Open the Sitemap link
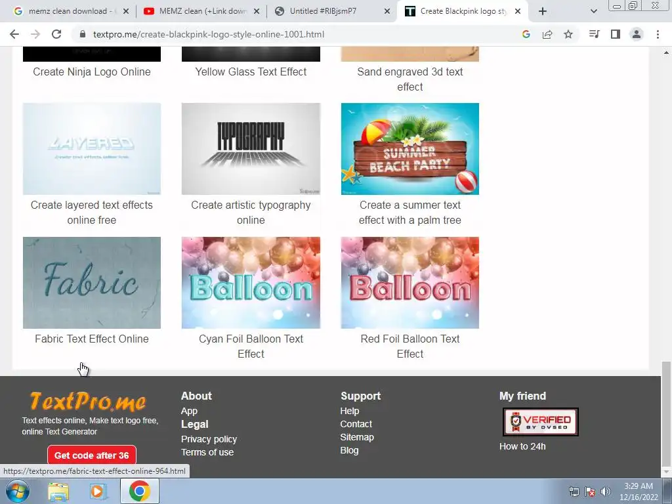This screenshot has width=672, height=504. (x=357, y=437)
